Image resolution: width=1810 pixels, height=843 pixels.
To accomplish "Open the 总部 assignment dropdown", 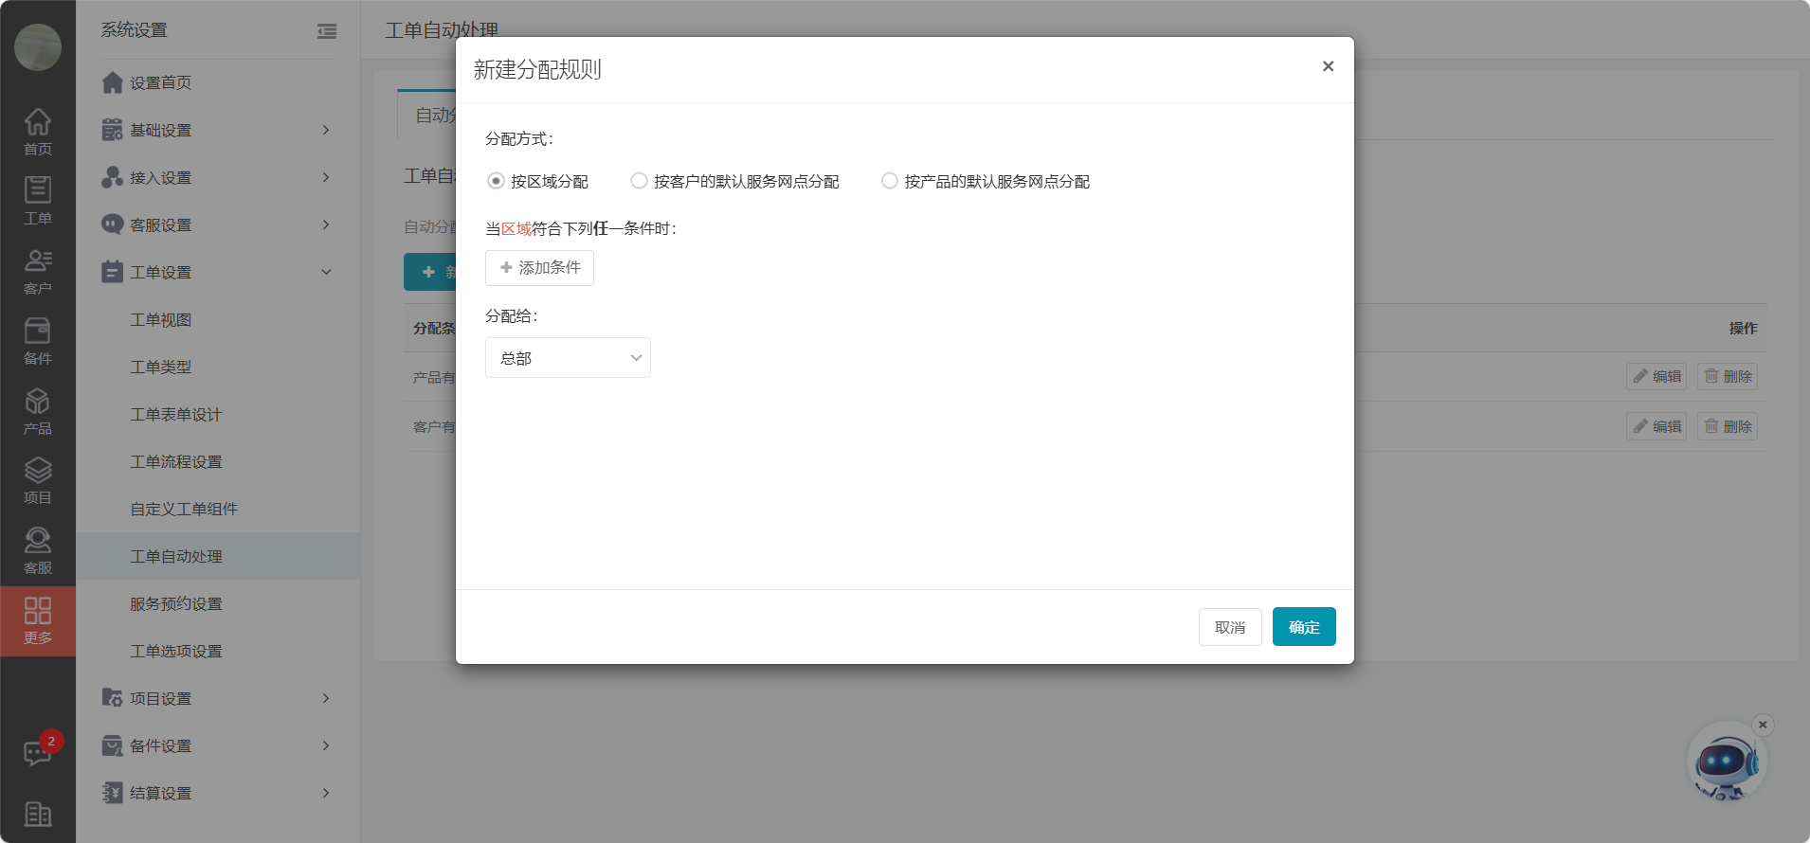I will point(568,358).
